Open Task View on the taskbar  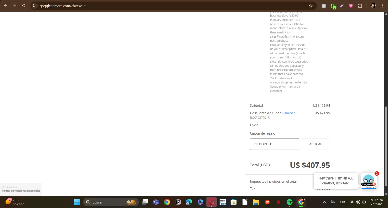pyautogui.click(x=145, y=202)
